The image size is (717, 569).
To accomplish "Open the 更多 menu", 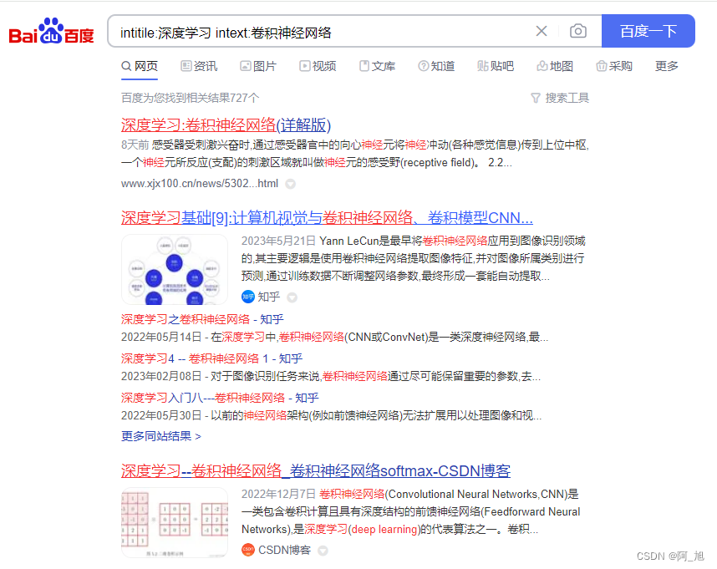I will (x=667, y=66).
